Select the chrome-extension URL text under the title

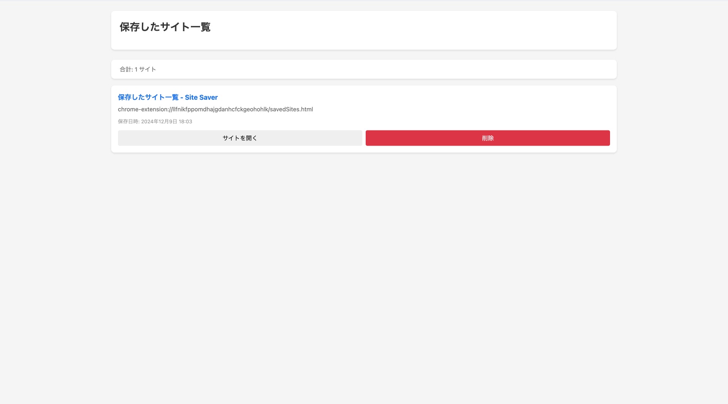[x=215, y=109]
